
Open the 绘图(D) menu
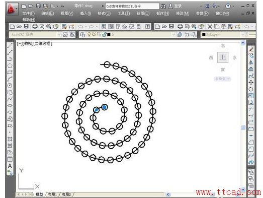click(143, 14)
